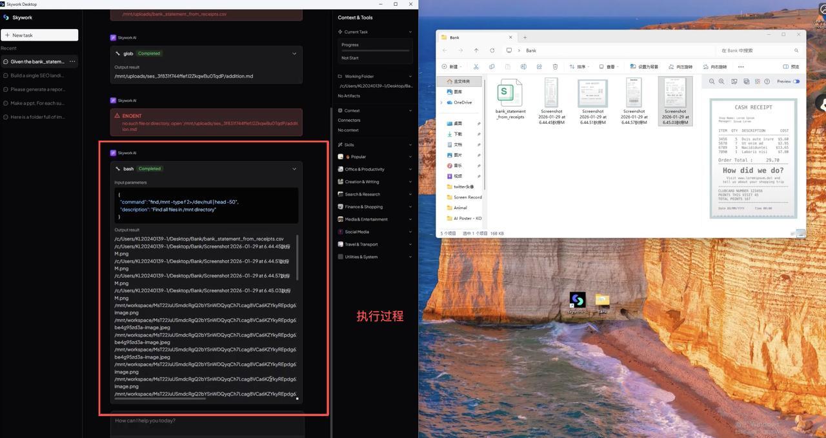Viewport: 826px width, 438px height.
Task: Expand the Sort (排序) dropdown
Action: (x=579, y=66)
